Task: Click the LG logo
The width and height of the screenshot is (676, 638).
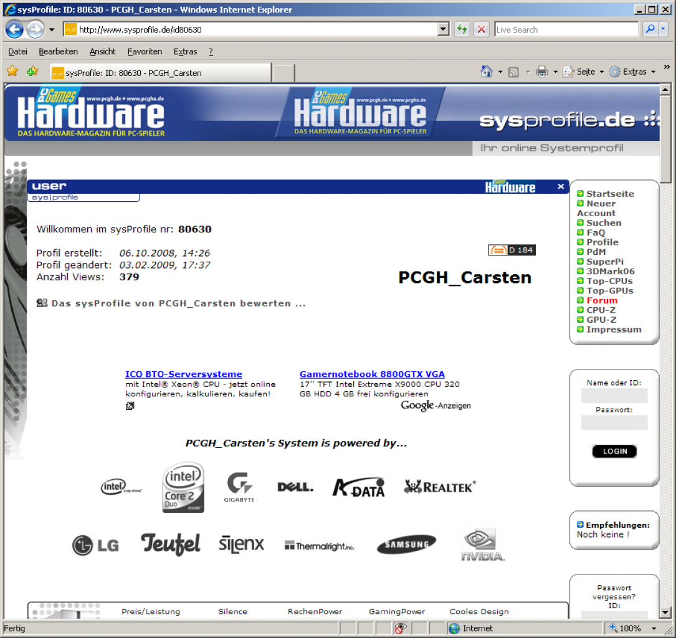Action: (96, 545)
